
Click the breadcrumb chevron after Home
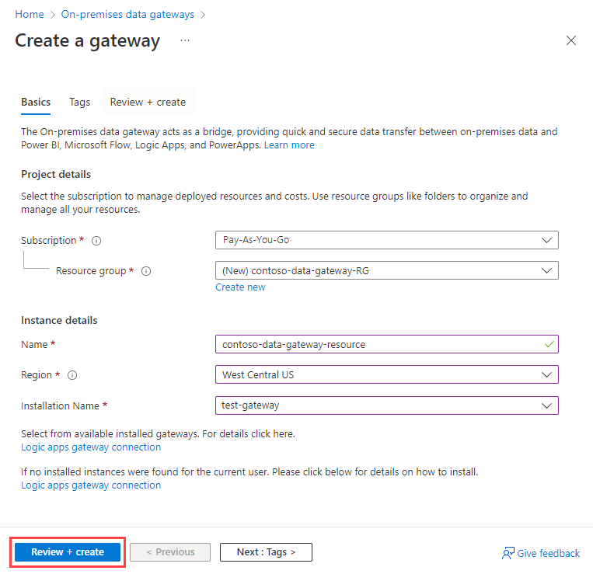pyautogui.click(x=53, y=15)
